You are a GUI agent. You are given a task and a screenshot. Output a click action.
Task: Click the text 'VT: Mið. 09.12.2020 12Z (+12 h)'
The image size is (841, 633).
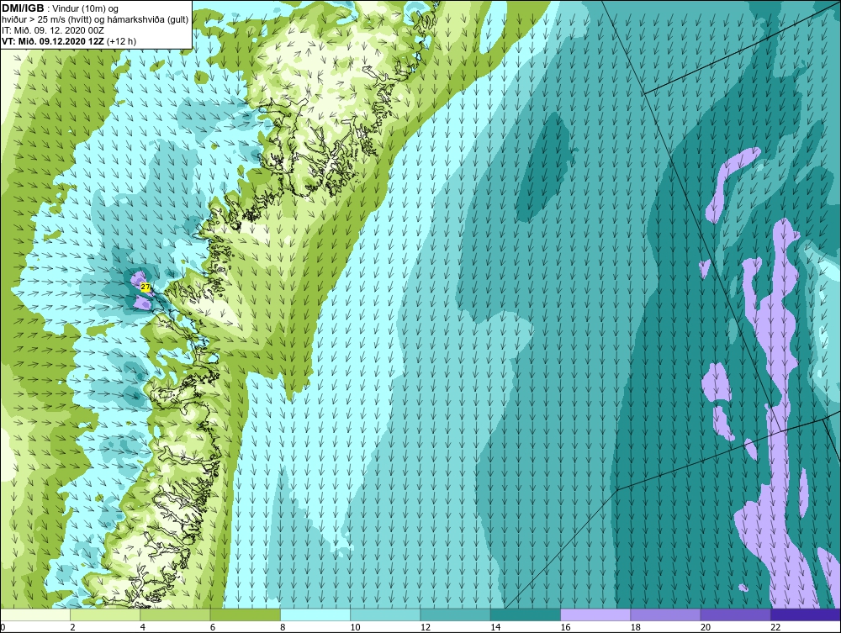pos(69,41)
